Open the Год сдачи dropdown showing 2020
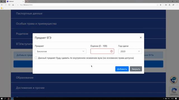Image resolution: width=179 pixels, height=100 pixels. pos(130,51)
